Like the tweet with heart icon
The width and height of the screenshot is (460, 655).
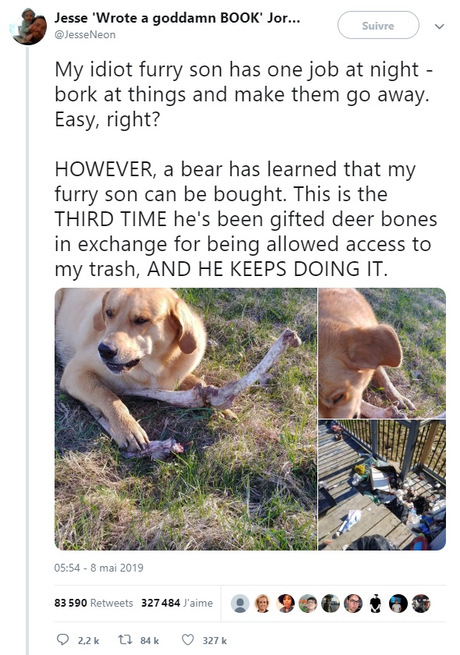pos(188,639)
